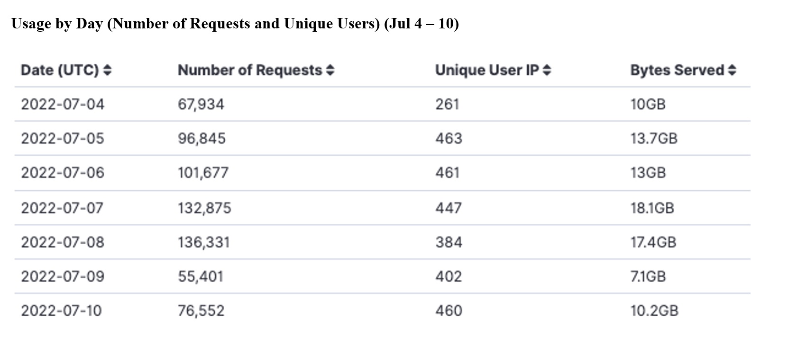Select the 2022-07-04 date cell
Viewport: 788px width, 337px height.
63,104
